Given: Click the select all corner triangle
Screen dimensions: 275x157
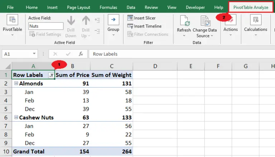Looking at the screenshot, I should [8, 67].
